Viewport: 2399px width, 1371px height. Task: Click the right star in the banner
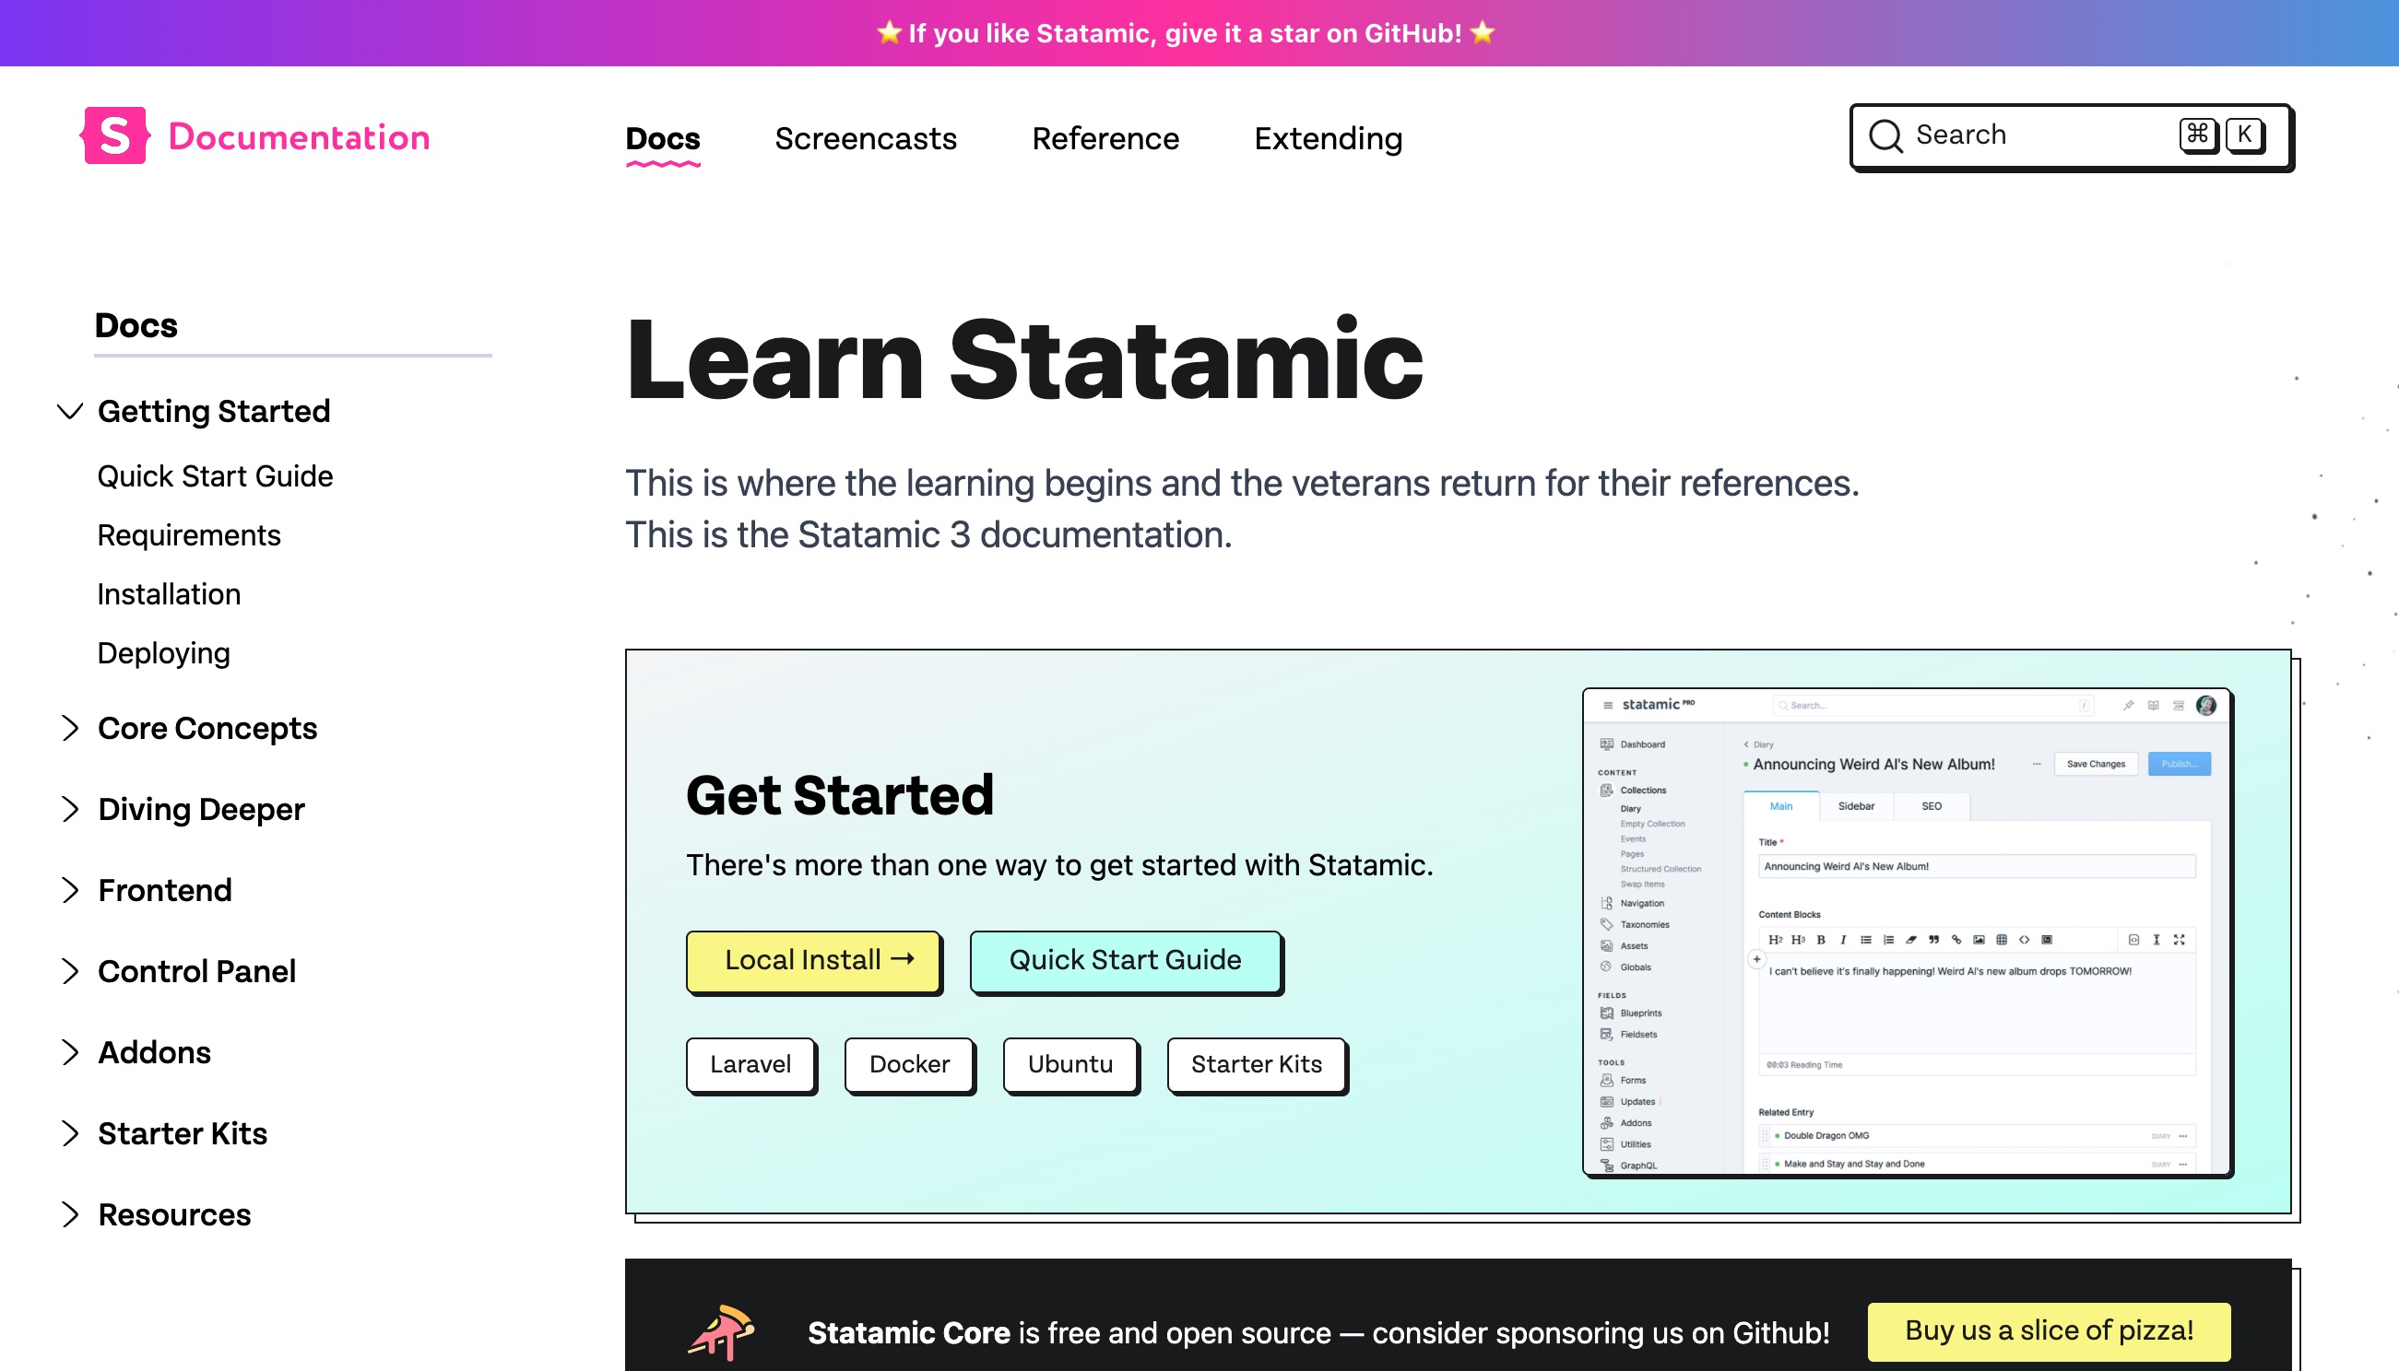pos(1483,33)
